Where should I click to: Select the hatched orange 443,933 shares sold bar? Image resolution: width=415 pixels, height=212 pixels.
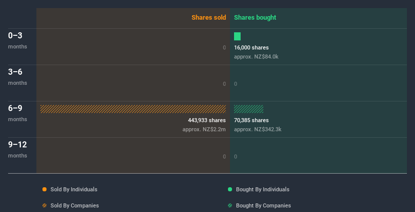tap(133, 109)
